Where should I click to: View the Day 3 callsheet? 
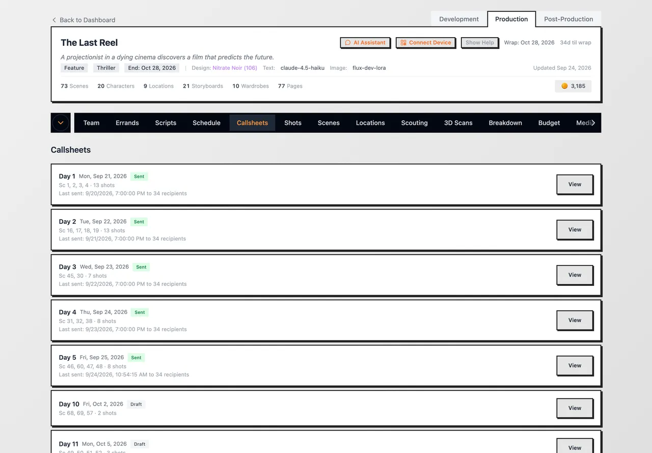tap(575, 275)
